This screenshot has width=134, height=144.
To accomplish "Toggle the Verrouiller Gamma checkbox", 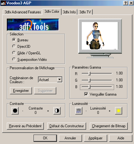I will [86, 94].
